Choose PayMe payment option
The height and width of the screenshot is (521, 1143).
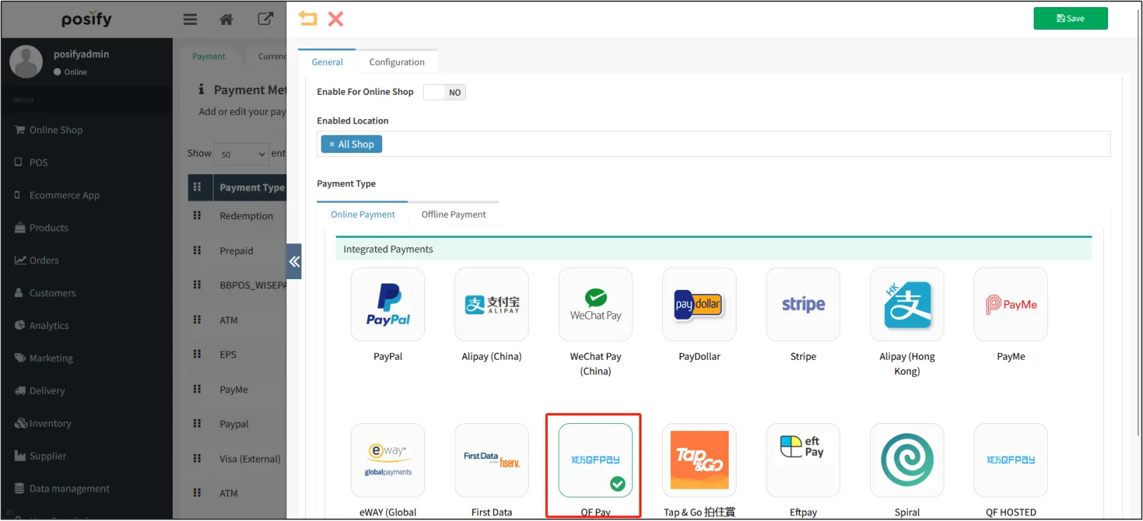(x=1011, y=305)
